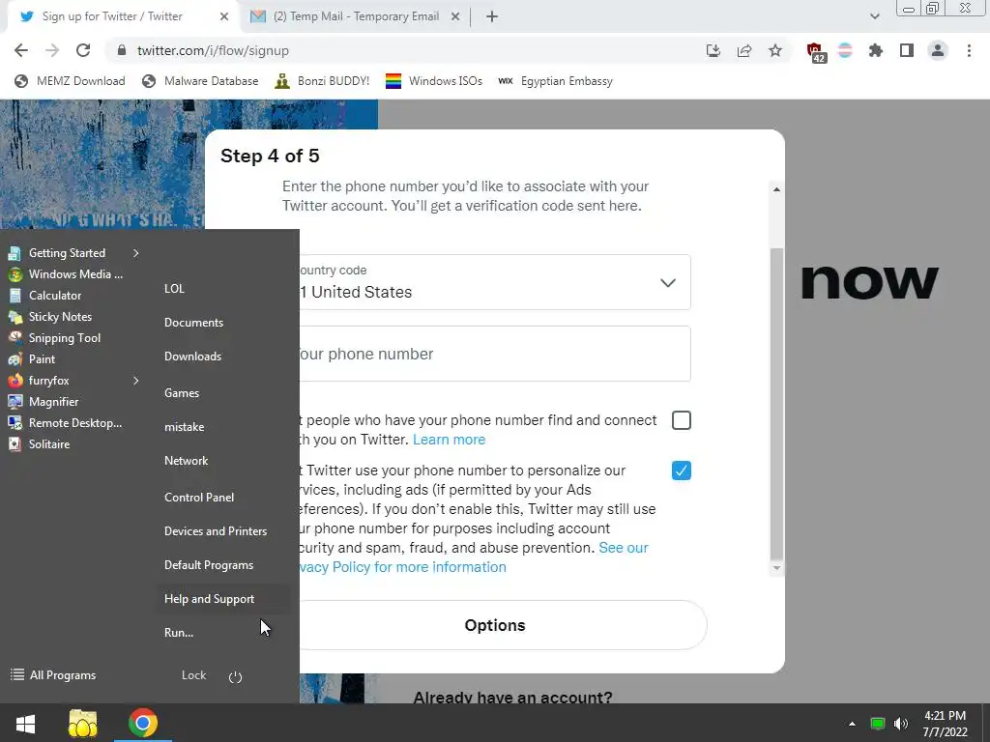Launch Snipping Tool from Start menu
The height and width of the screenshot is (742, 990).
coord(54,337)
